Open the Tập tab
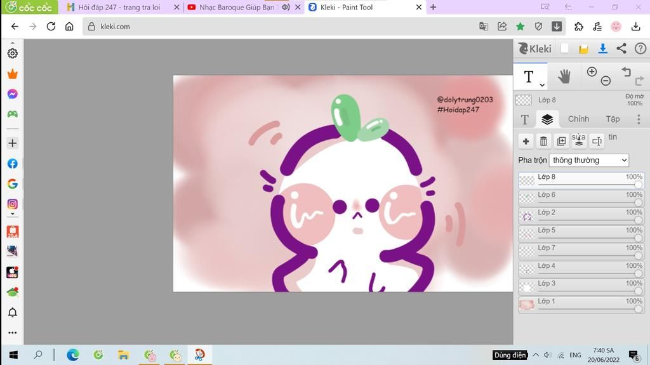This screenshot has height=365, width=650. point(613,119)
